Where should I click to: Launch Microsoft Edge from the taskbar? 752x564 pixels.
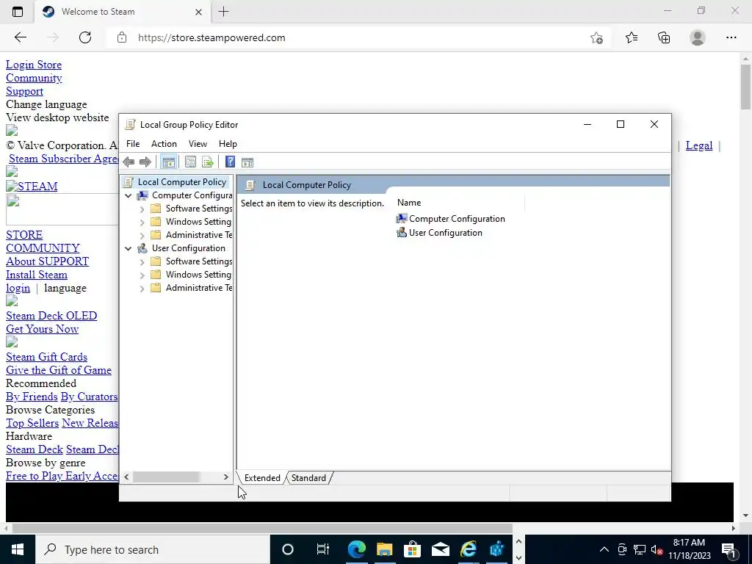(356, 549)
